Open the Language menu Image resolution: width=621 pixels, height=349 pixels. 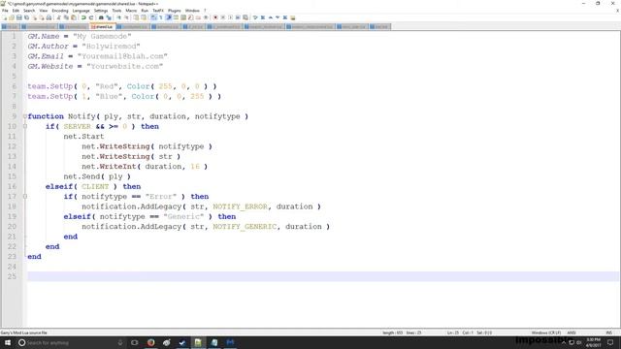tap(82, 11)
